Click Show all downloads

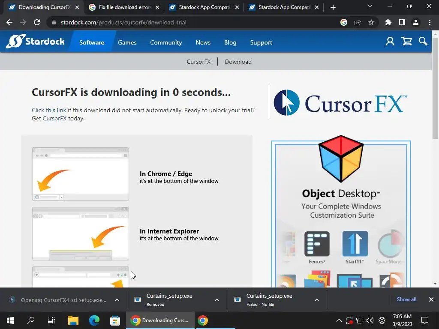(406, 299)
